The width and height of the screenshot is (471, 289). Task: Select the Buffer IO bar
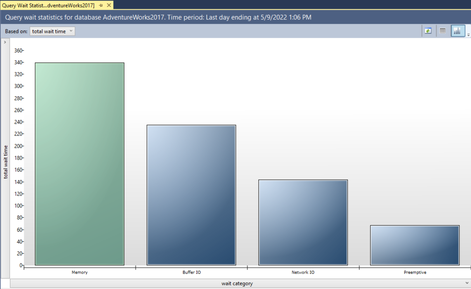(x=191, y=194)
